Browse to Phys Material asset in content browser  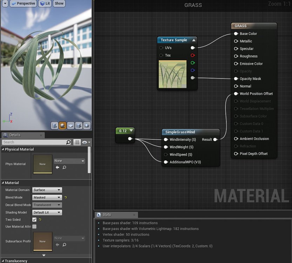point(64,168)
